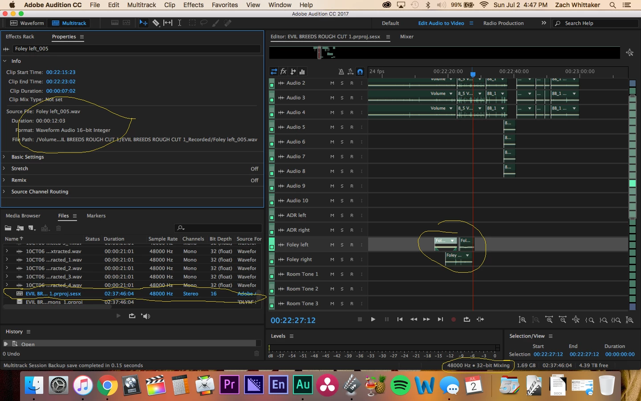Toggle the Metronome icon
The height and width of the screenshot is (401, 641).
click(341, 71)
